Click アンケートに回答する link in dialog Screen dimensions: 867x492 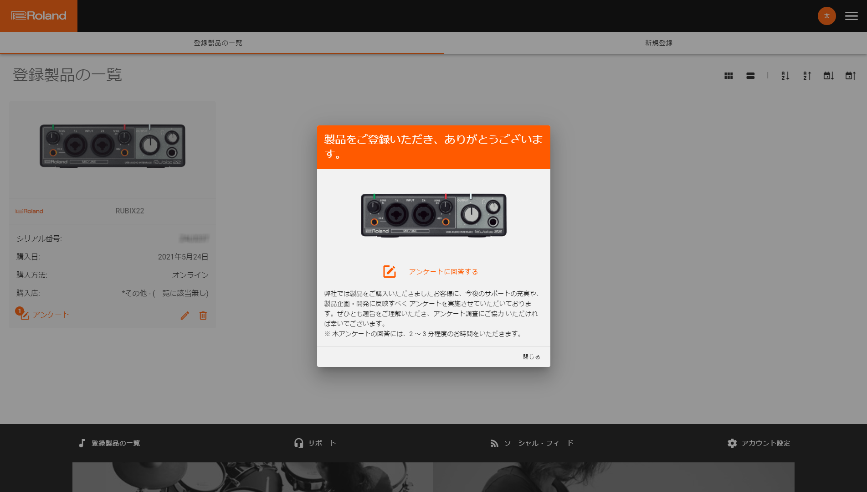pyautogui.click(x=443, y=272)
